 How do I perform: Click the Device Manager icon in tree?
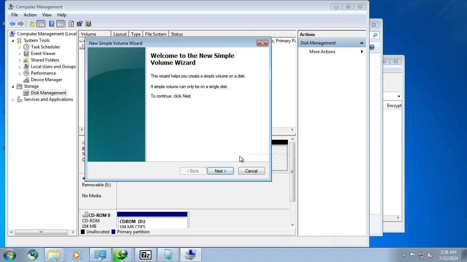click(x=26, y=80)
